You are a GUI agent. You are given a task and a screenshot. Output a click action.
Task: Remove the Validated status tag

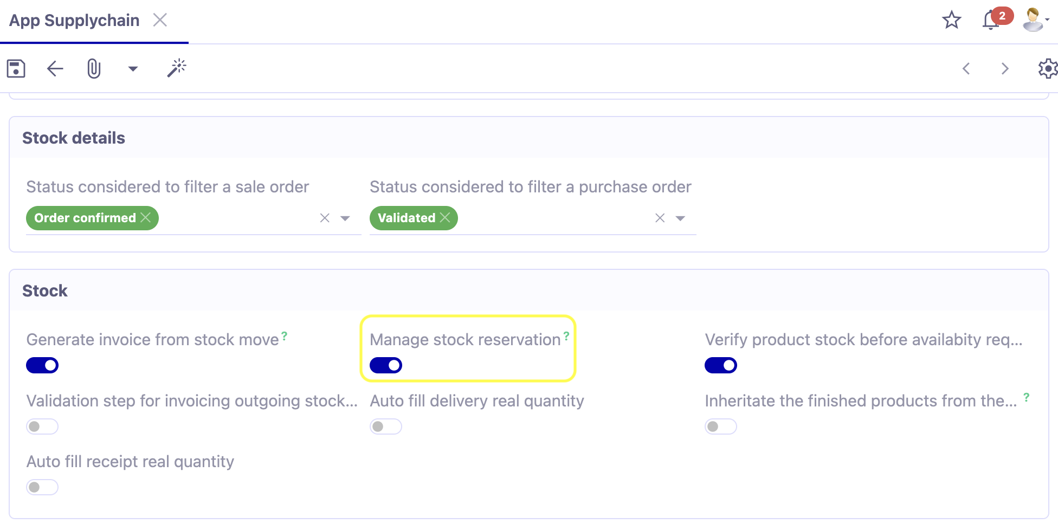point(446,218)
